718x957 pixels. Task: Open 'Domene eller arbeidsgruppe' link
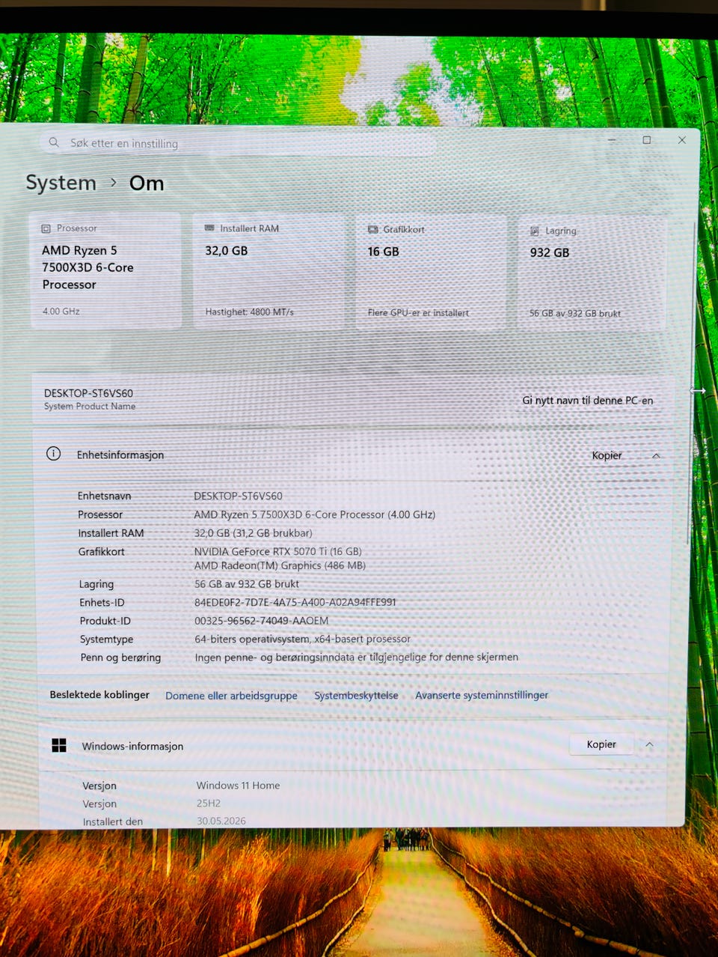(231, 696)
